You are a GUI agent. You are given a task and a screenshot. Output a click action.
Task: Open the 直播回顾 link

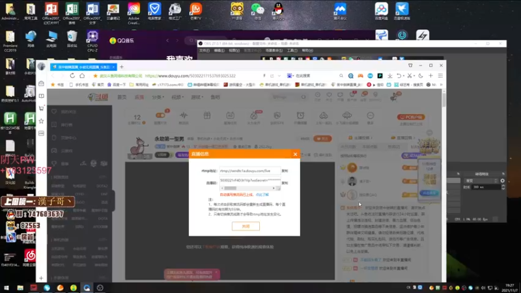click(x=403, y=137)
